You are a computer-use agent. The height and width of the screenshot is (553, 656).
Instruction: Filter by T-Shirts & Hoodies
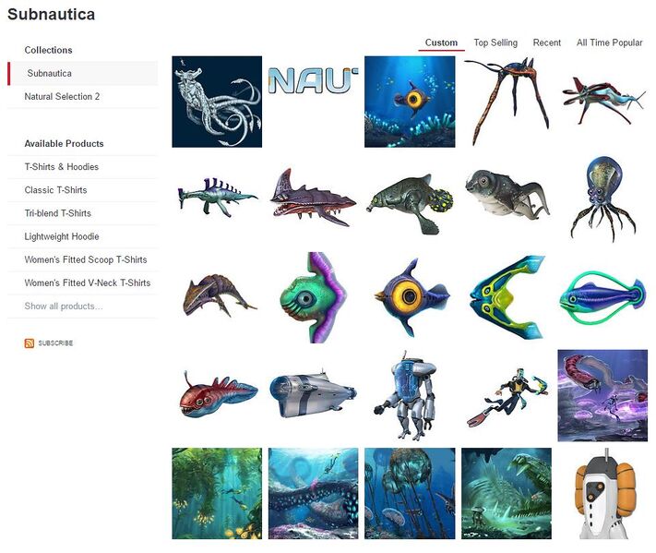[62, 166]
